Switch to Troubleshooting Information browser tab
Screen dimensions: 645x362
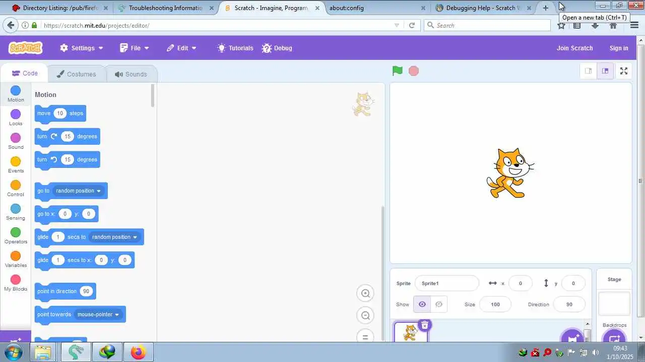pos(165,8)
